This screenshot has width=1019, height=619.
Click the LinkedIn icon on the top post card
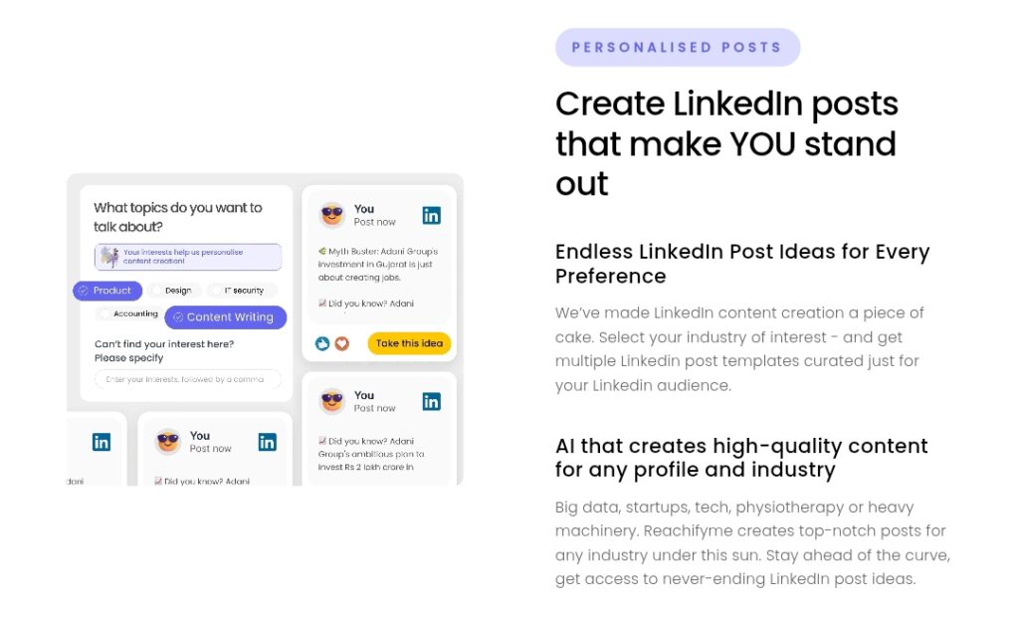tap(431, 214)
